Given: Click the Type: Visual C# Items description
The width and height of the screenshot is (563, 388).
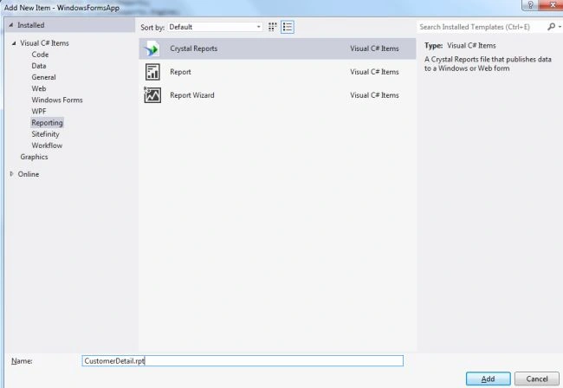Looking at the screenshot, I should [x=460, y=46].
